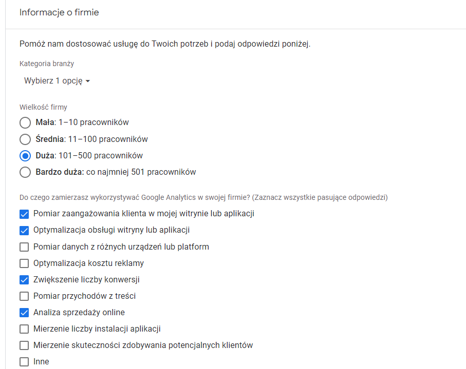The height and width of the screenshot is (369, 466).
Task: Click the "Informacje o firmie" heading
Action: coord(58,12)
